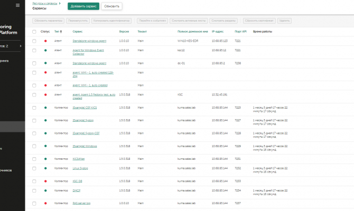354x211 pixels.
Task: Check the KSC DB collector row checkbox
Action: [34, 181]
